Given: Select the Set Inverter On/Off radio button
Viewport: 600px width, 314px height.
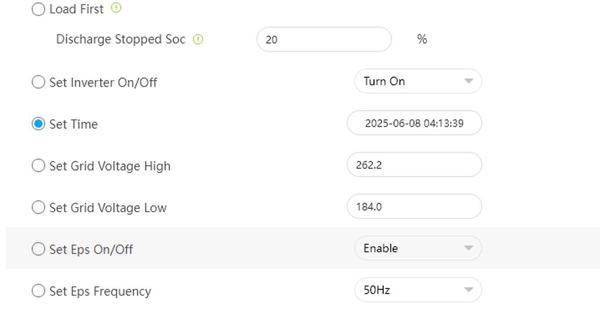Looking at the screenshot, I should pyautogui.click(x=38, y=82).
